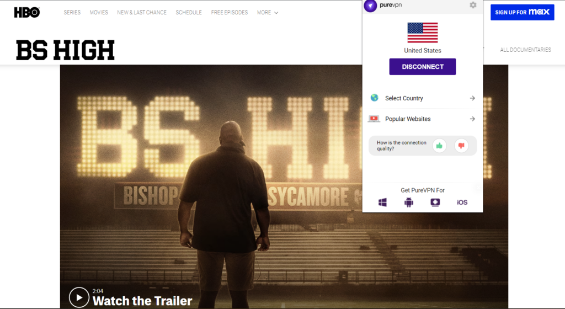Get PureVPN for iOS
Screen dimensions: 565x309
(462, 203)
